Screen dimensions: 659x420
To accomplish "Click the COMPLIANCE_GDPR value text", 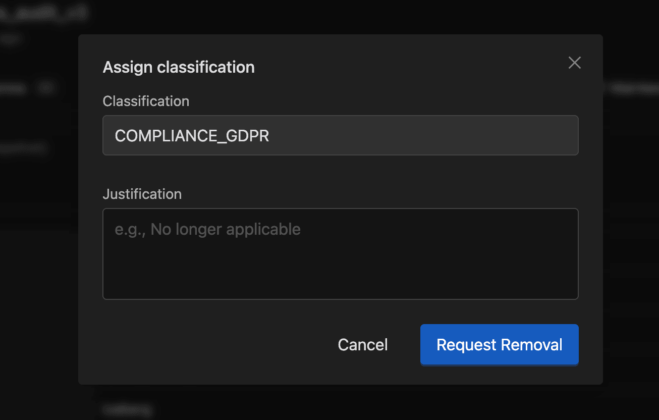I will pyautogui.click(x=192, y=135).
